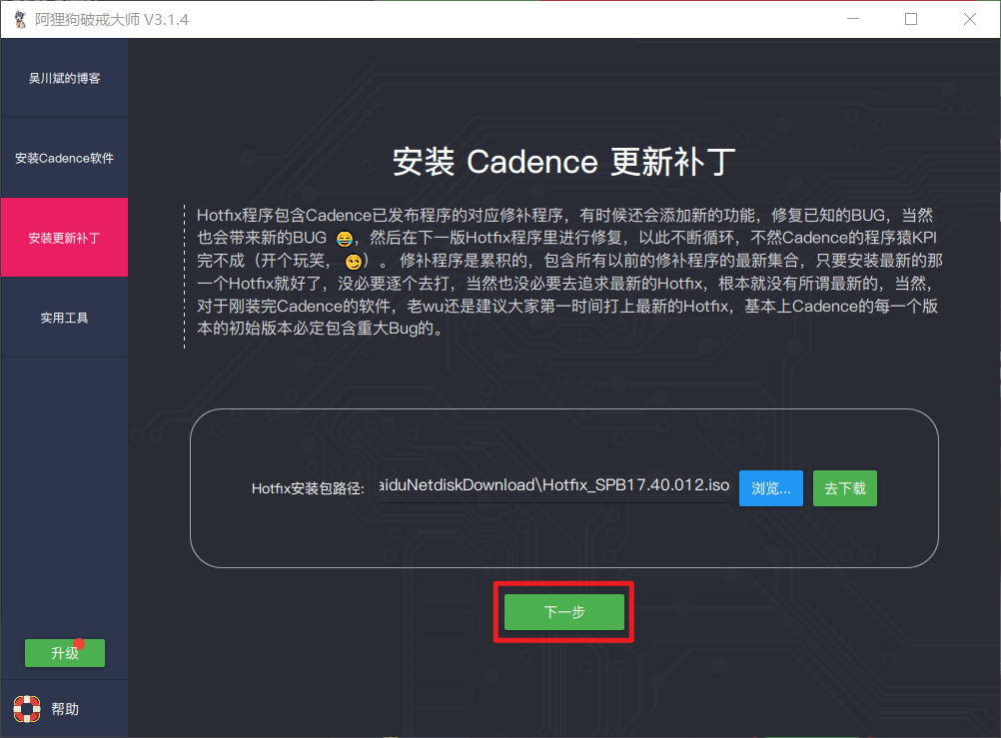The width and height of the screenshot is (1001, 738).
Task: Click the red notification dot on 升级
Action: [x=79, y=644]
